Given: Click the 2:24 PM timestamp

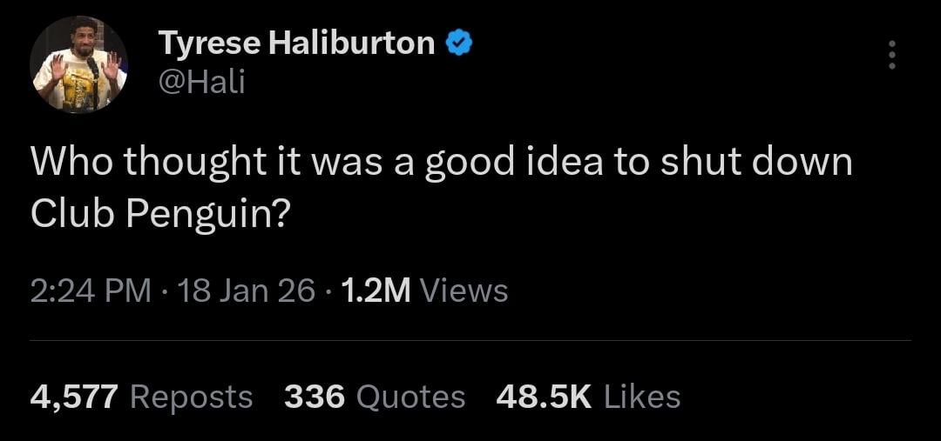Looking at the screenshot, I should (91, 291).
